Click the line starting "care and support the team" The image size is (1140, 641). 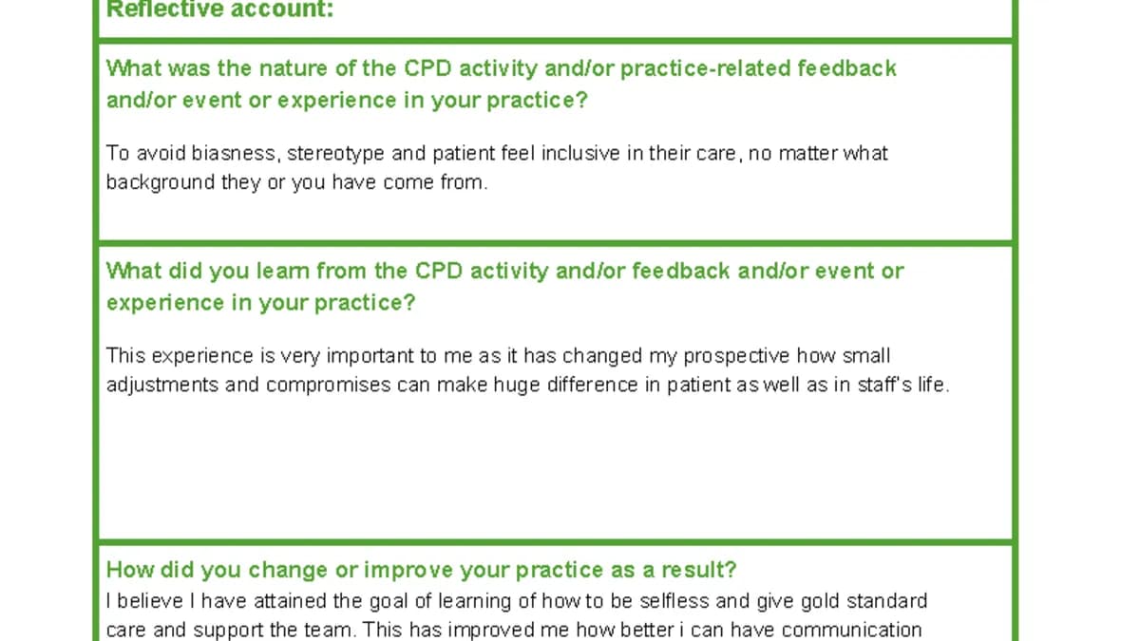click(514, 631)
